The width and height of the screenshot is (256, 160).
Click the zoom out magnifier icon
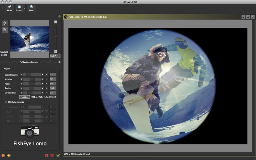pos(4,30)
